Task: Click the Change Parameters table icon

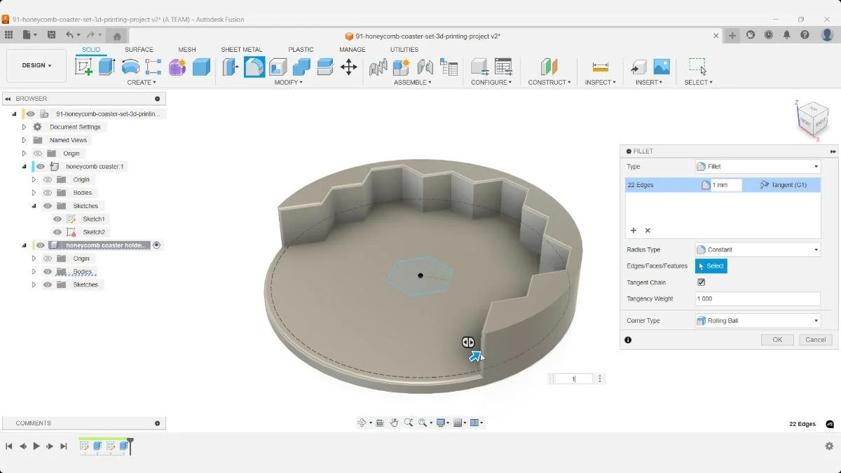Action: [502, 67]
